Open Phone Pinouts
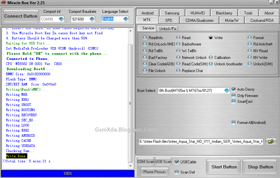This screenshot has height=178, width=280. pyautogui.click(x=154, y=172)
